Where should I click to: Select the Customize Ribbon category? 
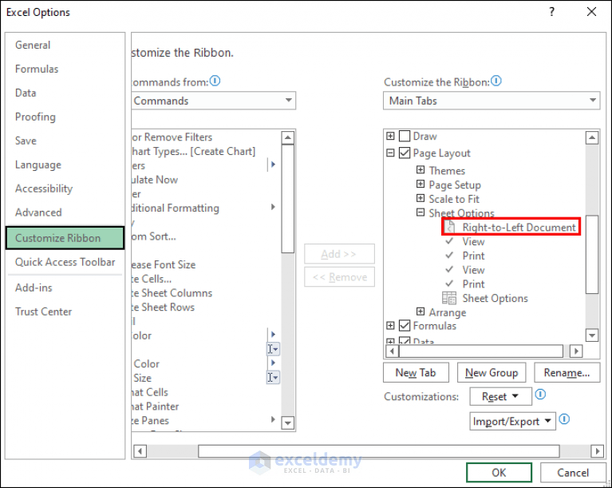coord(65,238)
